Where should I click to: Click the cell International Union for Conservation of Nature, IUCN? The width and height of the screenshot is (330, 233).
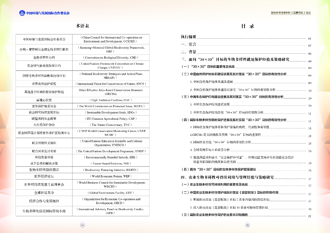(111, 84)
